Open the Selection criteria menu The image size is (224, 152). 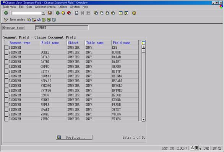pos(45,7)
